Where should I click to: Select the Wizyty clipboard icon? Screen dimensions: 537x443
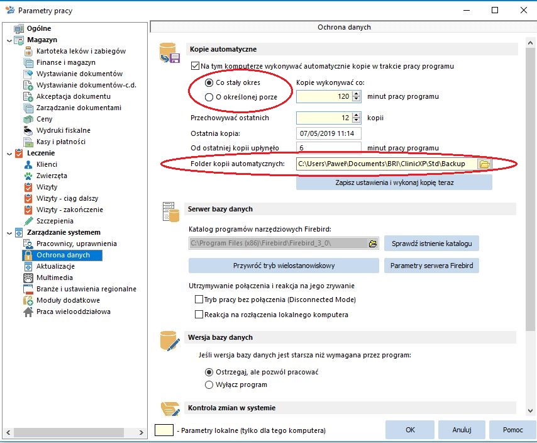click(28, 187)
